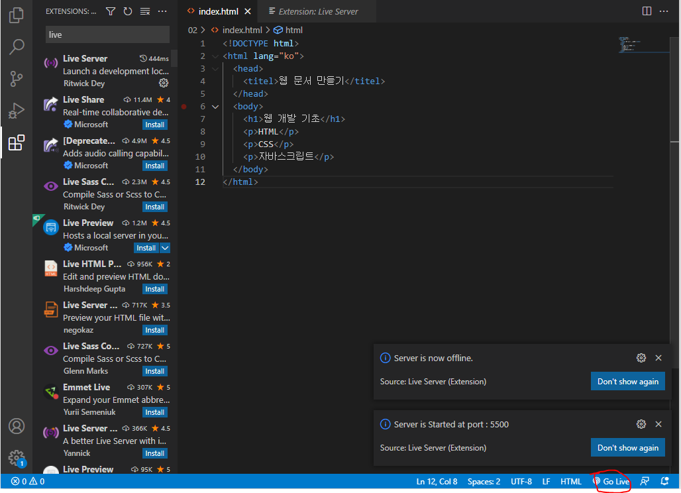
Task: Open Live Server extension by Ritwick Dey
Action: [107, 70]
